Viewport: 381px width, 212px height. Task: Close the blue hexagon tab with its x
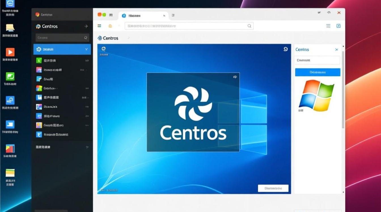click(x=164, y=16)
